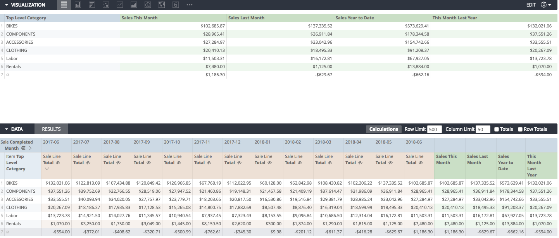Click EDIT for the visualization
This screenshot has width=559, height=238.
point(531,5)
